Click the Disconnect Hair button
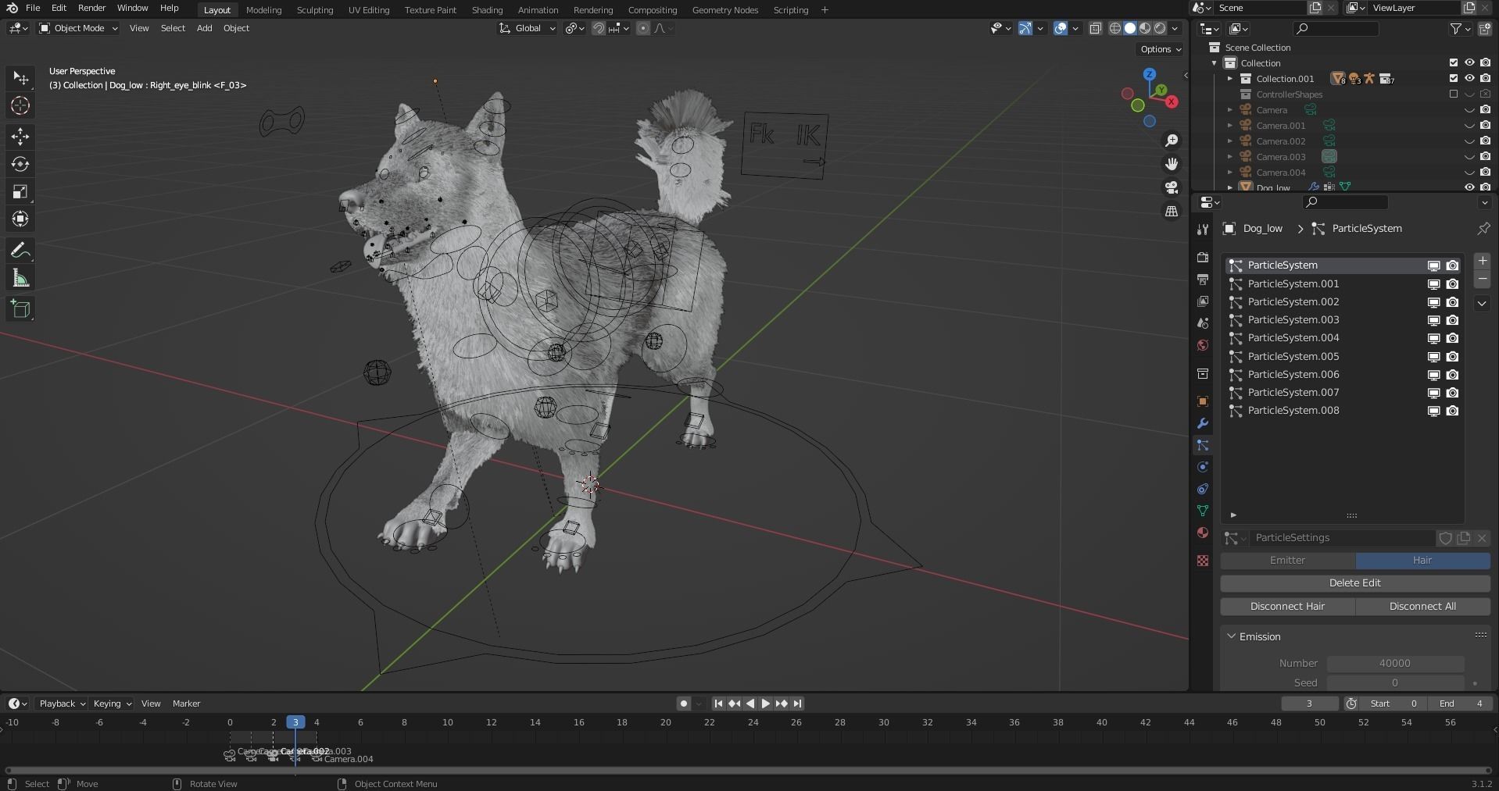This screenshot has width=1499, height=791. tap(1287, 607)
